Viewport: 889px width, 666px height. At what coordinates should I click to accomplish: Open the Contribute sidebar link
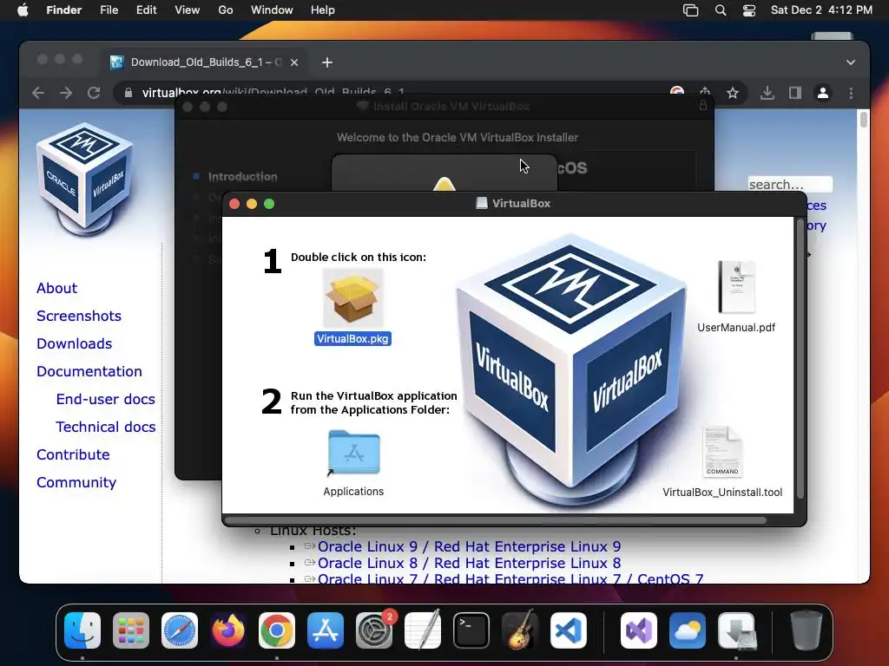pos(73,454)
